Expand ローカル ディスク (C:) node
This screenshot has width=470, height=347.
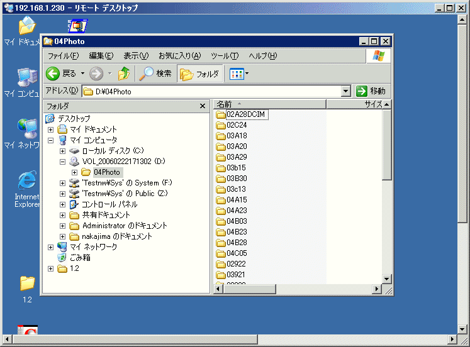pos(63,151)
